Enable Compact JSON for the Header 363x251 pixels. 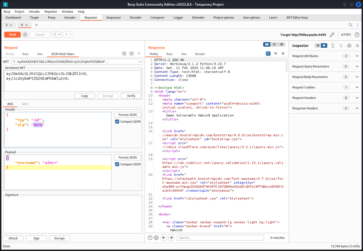click(x=117, y=122)
